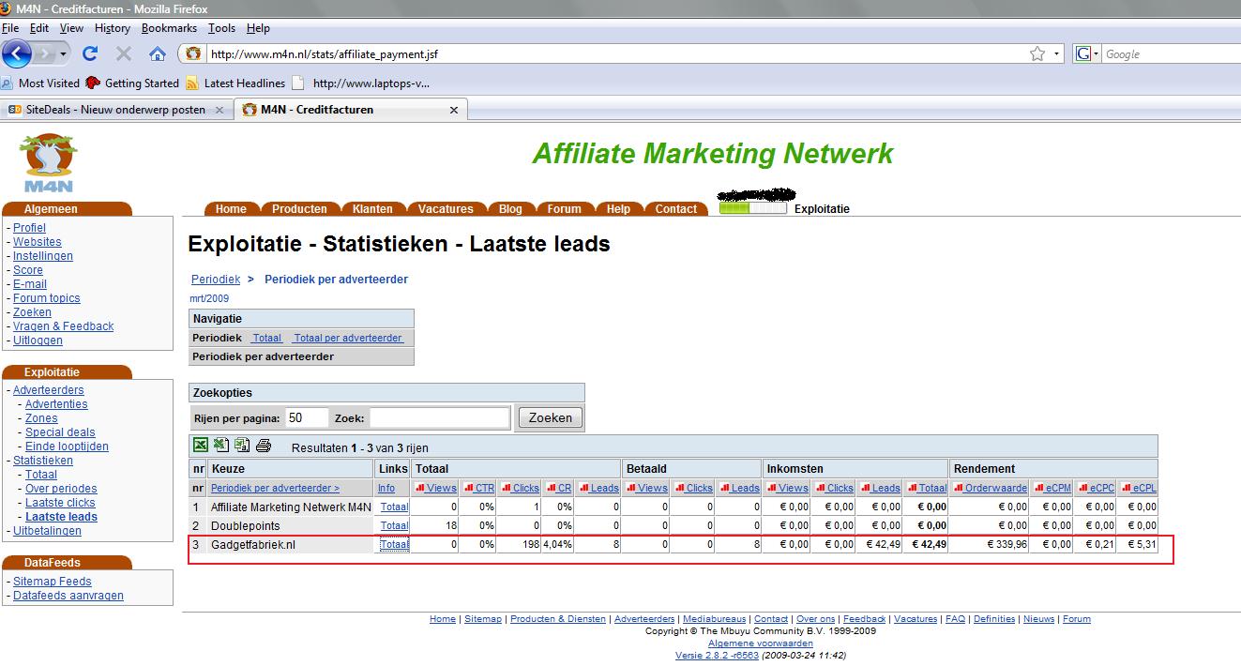Screen dimensions: 1241x666
Task: Open the Klanten navigation tab
Action: 372,209
